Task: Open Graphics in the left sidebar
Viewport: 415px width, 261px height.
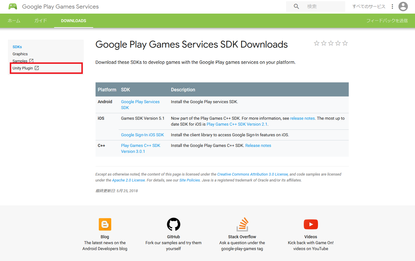Action: 20,54
